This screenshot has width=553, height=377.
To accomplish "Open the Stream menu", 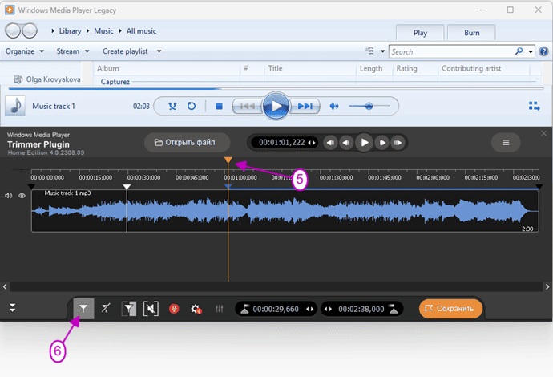I will pyautogui.click(x=73, y=51).
